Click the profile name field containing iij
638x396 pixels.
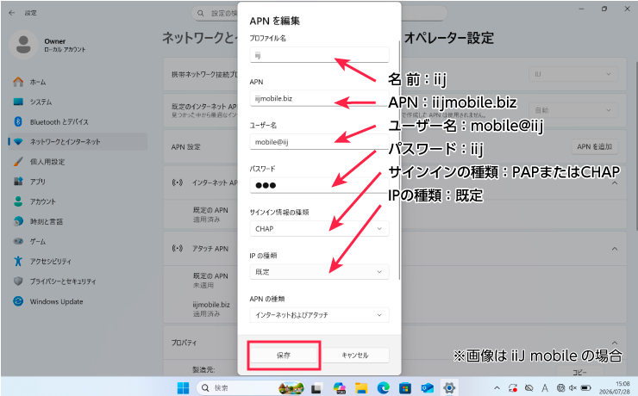coord(319,55)
